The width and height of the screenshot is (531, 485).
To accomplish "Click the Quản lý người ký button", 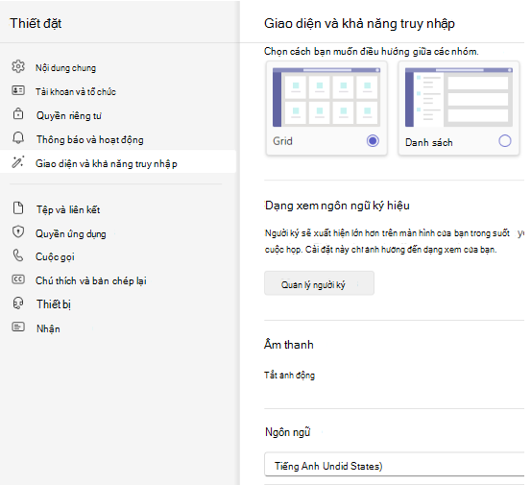I will coord(319,283).
